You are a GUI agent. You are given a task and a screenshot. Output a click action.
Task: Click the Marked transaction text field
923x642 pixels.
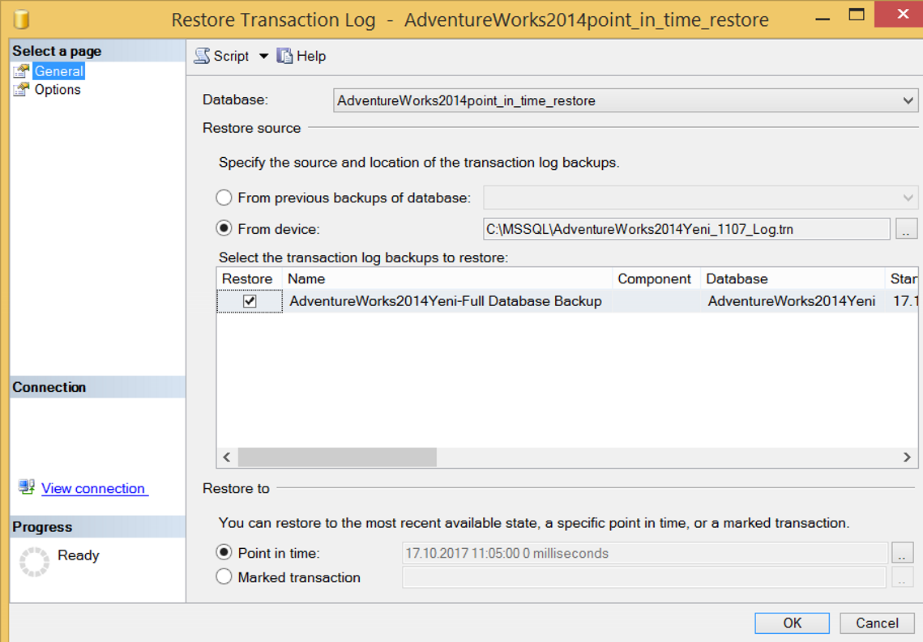pyautogui.click(x=644, y=577)
